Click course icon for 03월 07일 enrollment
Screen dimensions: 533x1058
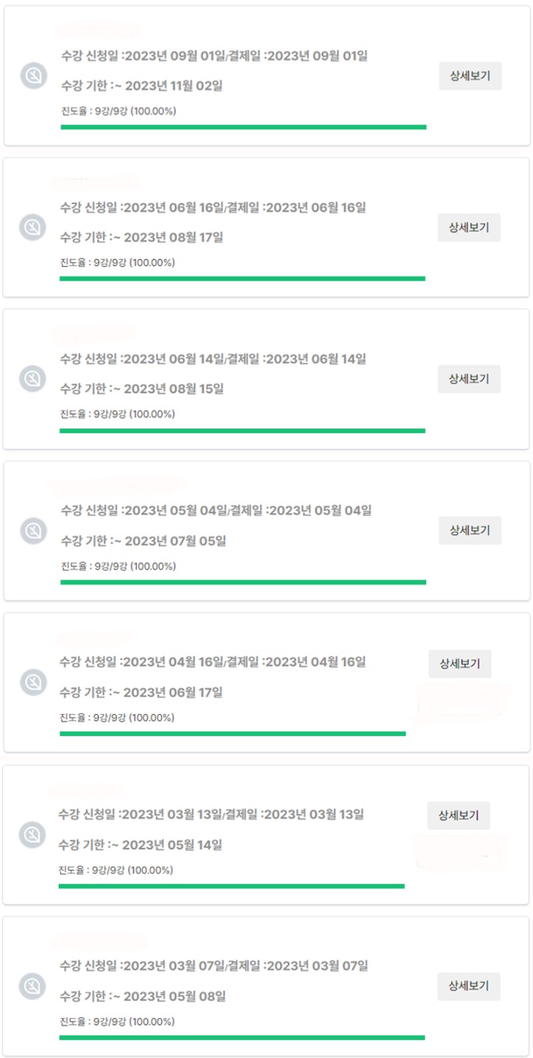[x=32, y=986]
